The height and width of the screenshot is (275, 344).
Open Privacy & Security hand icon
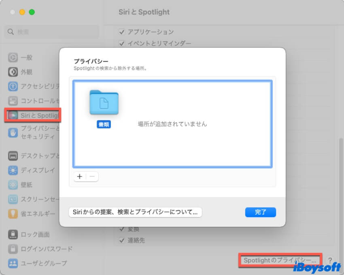pos(13,132)
